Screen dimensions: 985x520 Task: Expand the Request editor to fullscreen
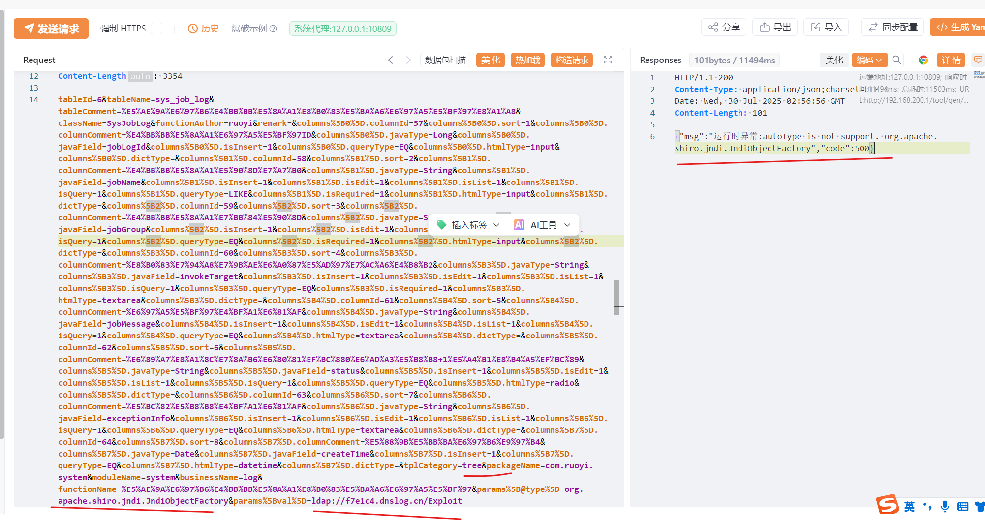click(608, 60)
